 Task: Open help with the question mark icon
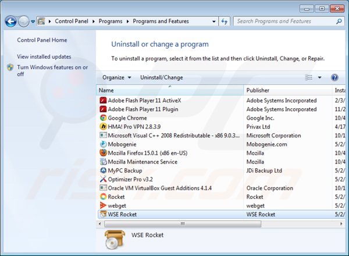334,77
